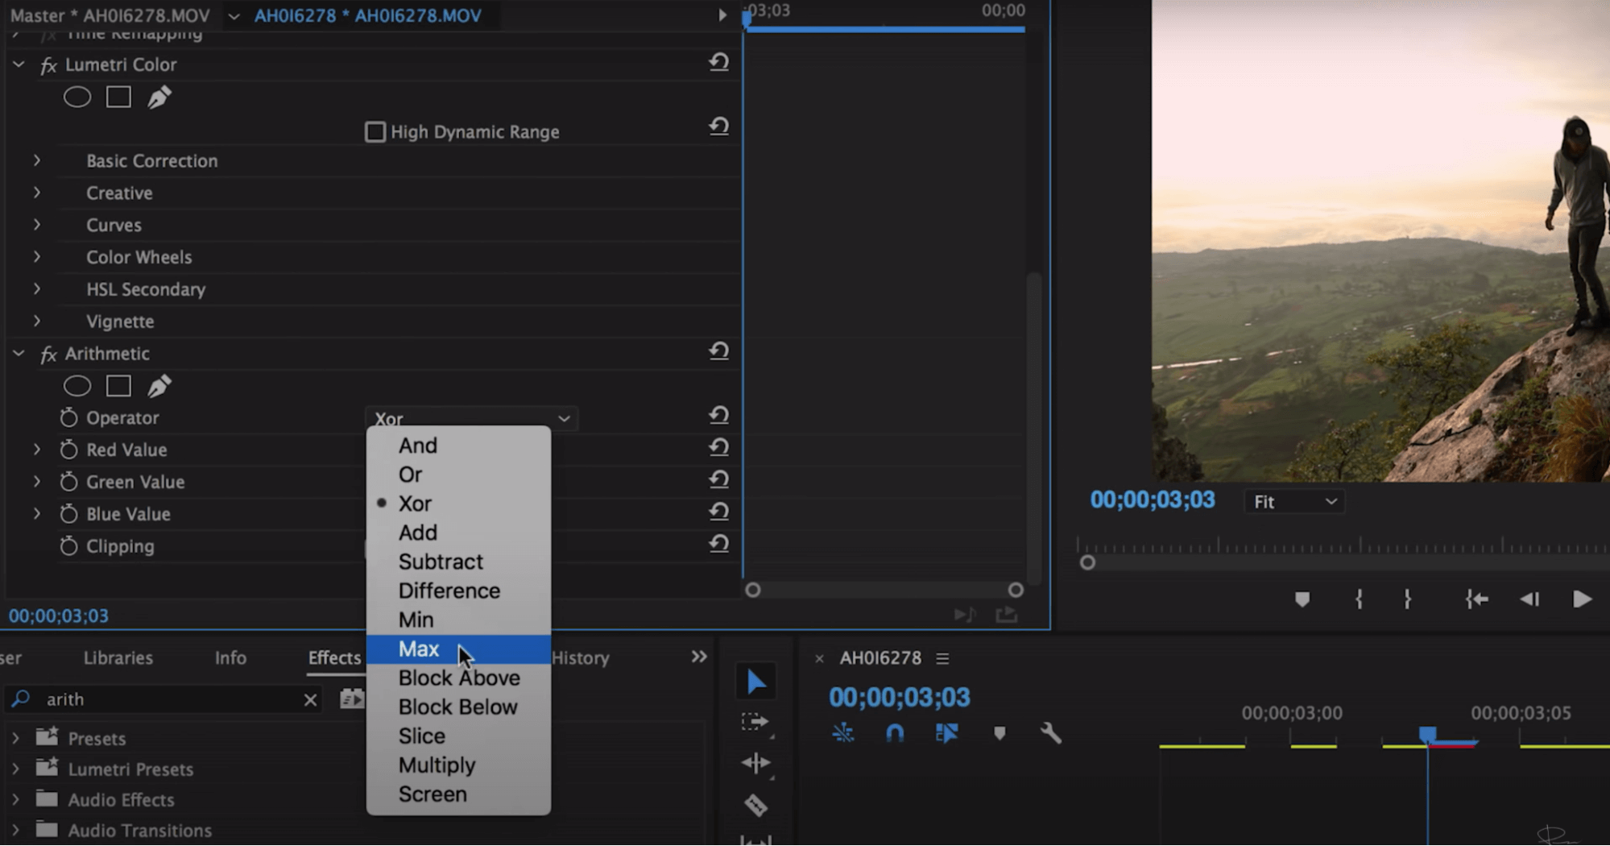Click the effects search input field
1610x846 pixels.
(x=163, y=699)
